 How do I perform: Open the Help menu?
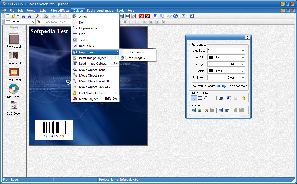(x=131, y=11)
